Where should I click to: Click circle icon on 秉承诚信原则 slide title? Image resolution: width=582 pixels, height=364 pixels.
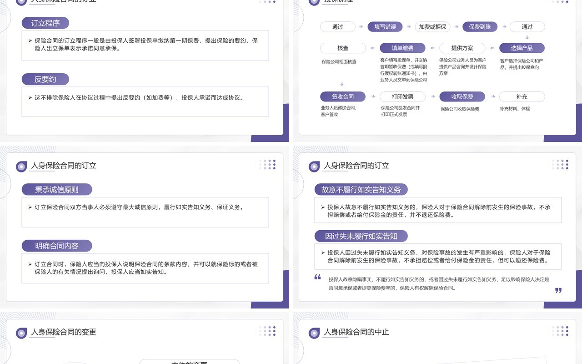tap(21, 167)
